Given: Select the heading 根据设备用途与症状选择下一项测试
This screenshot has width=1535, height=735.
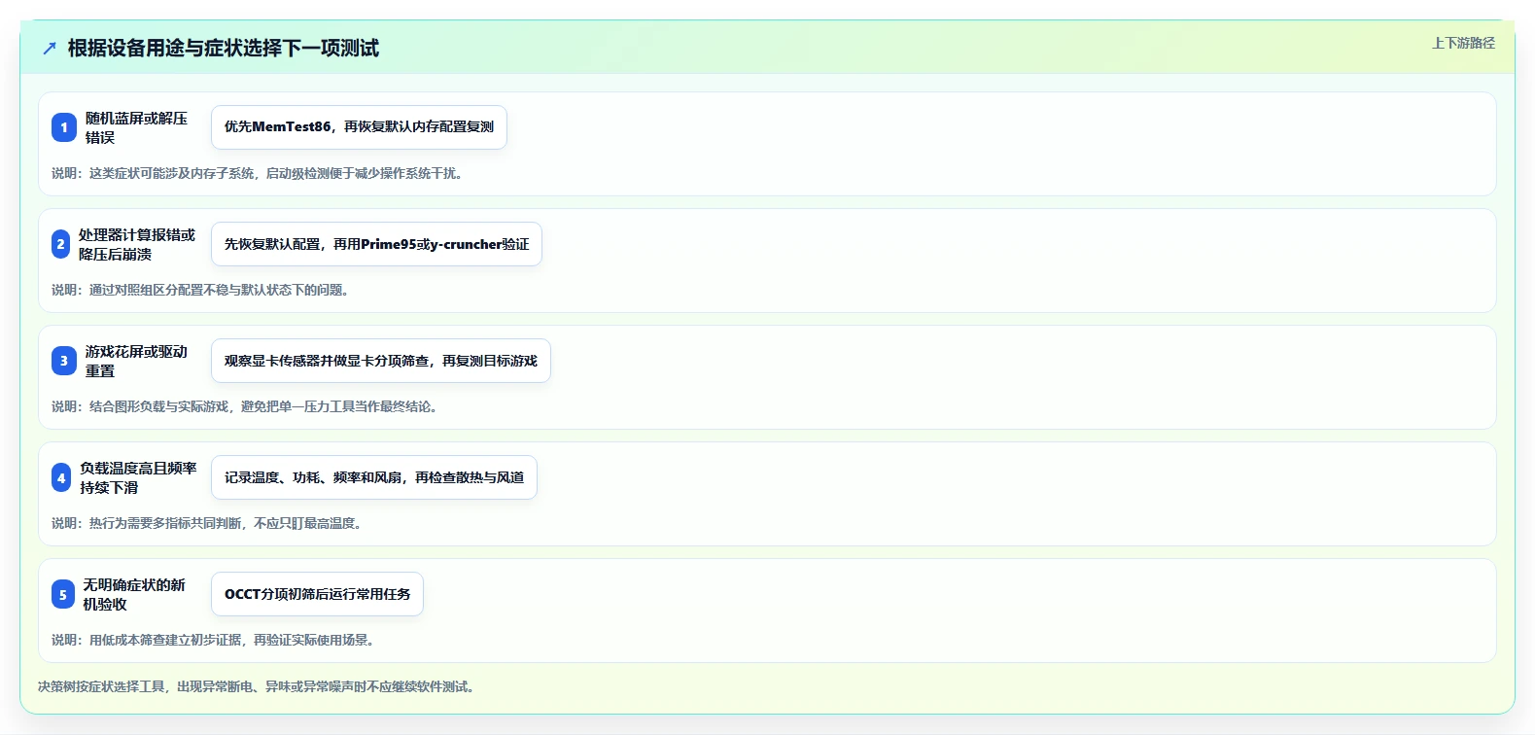Looking at the screenshot, I should click(224, 48).
